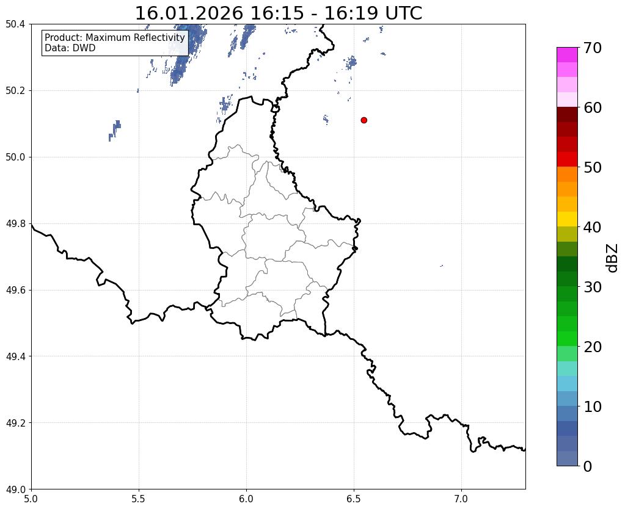Select the 'Product: Maximum Reflectivity' legend text
This screenshot has height=509, width=625.
pos(115,37)
